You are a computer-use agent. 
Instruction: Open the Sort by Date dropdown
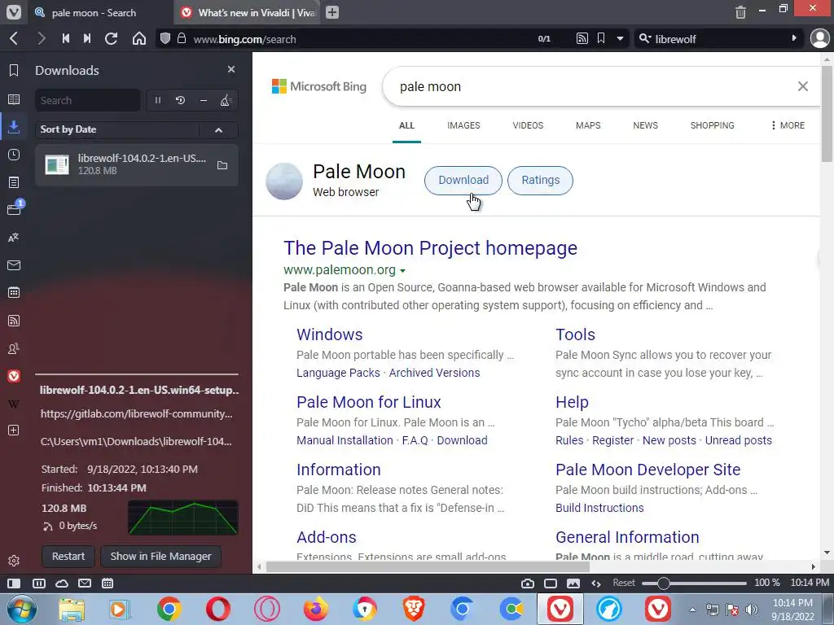pos(117,129)
